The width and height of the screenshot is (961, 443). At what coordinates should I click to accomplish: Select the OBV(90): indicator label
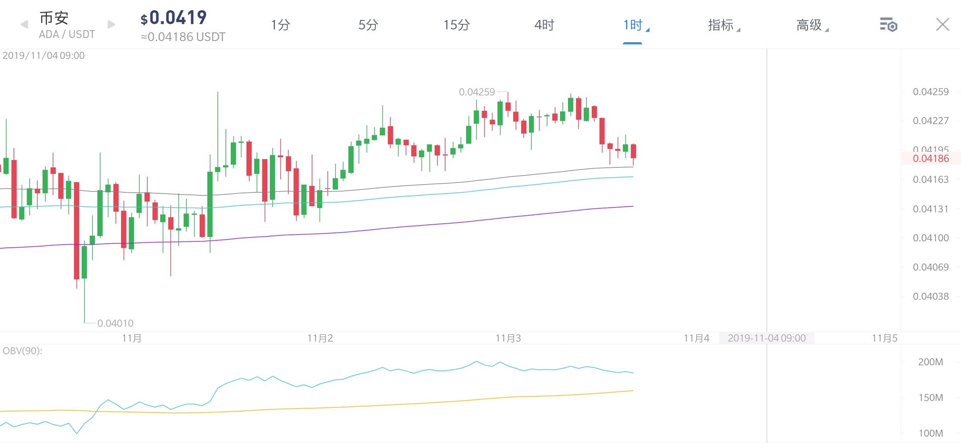tap(23, 351)
